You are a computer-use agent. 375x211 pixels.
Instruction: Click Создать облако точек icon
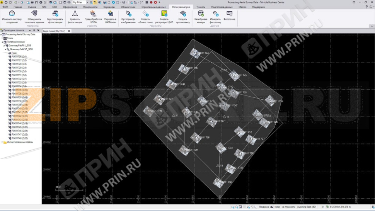(x=145, y=14)
